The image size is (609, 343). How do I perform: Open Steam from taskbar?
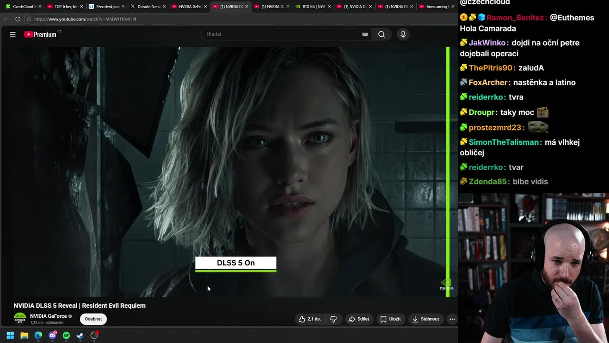pyautogui.click(x=80, y=335)
